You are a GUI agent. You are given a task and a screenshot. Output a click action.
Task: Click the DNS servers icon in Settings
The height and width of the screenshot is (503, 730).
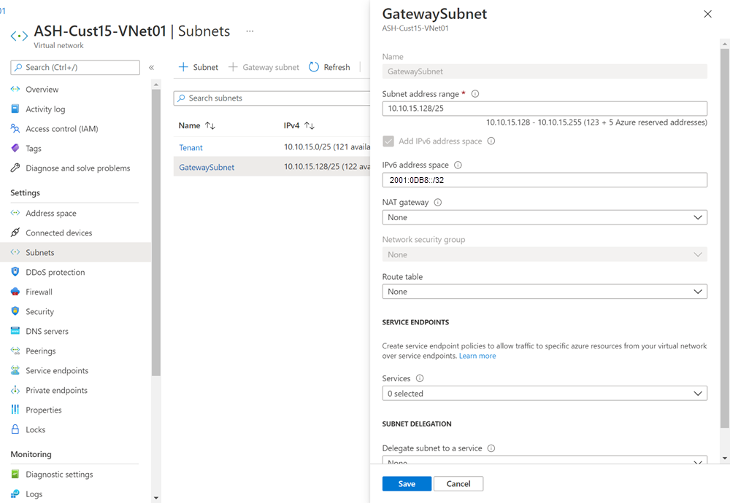pyautogui.click(x=15, y=331)
